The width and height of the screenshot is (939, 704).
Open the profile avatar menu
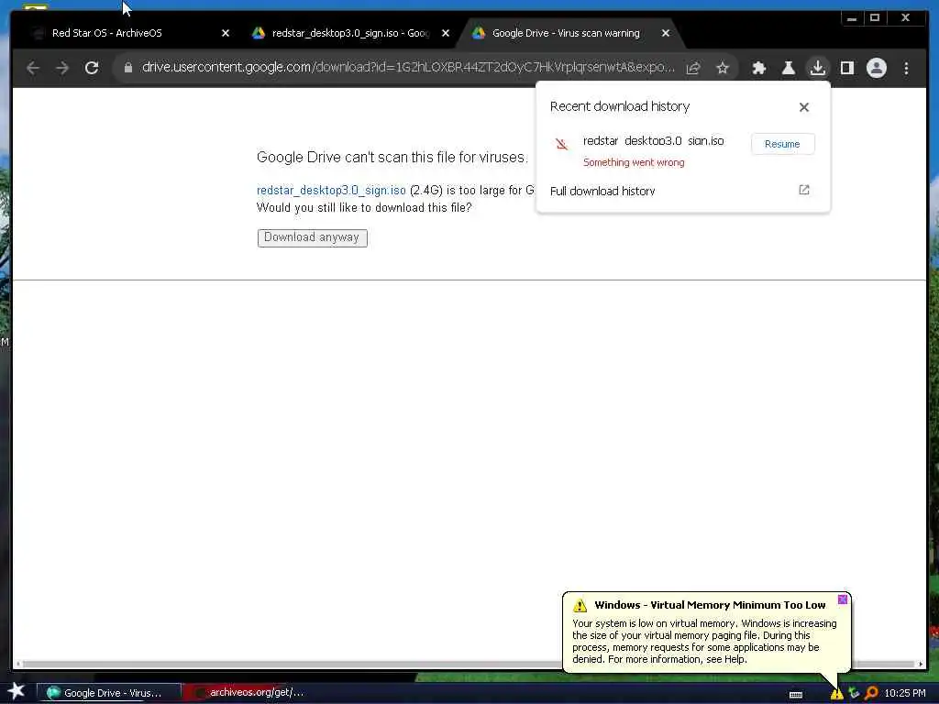pos(876,68)
